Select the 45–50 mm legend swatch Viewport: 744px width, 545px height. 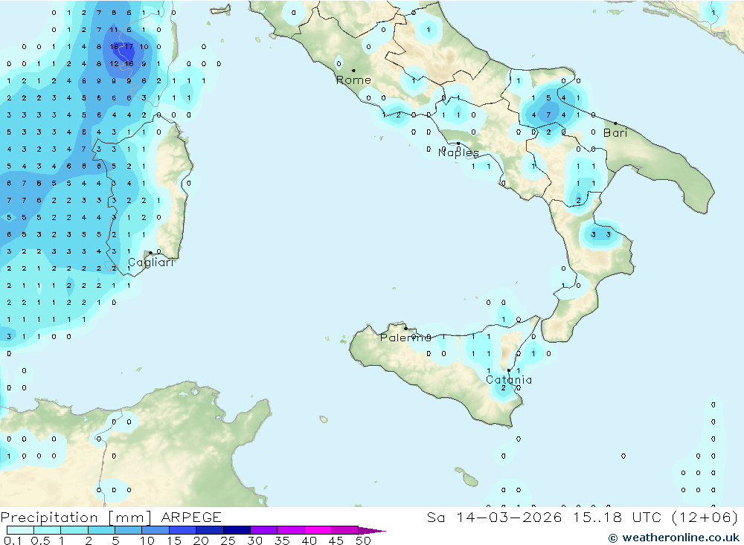point(345,530)
